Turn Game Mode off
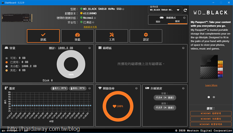233x133 pixels. tap(177, 22)
